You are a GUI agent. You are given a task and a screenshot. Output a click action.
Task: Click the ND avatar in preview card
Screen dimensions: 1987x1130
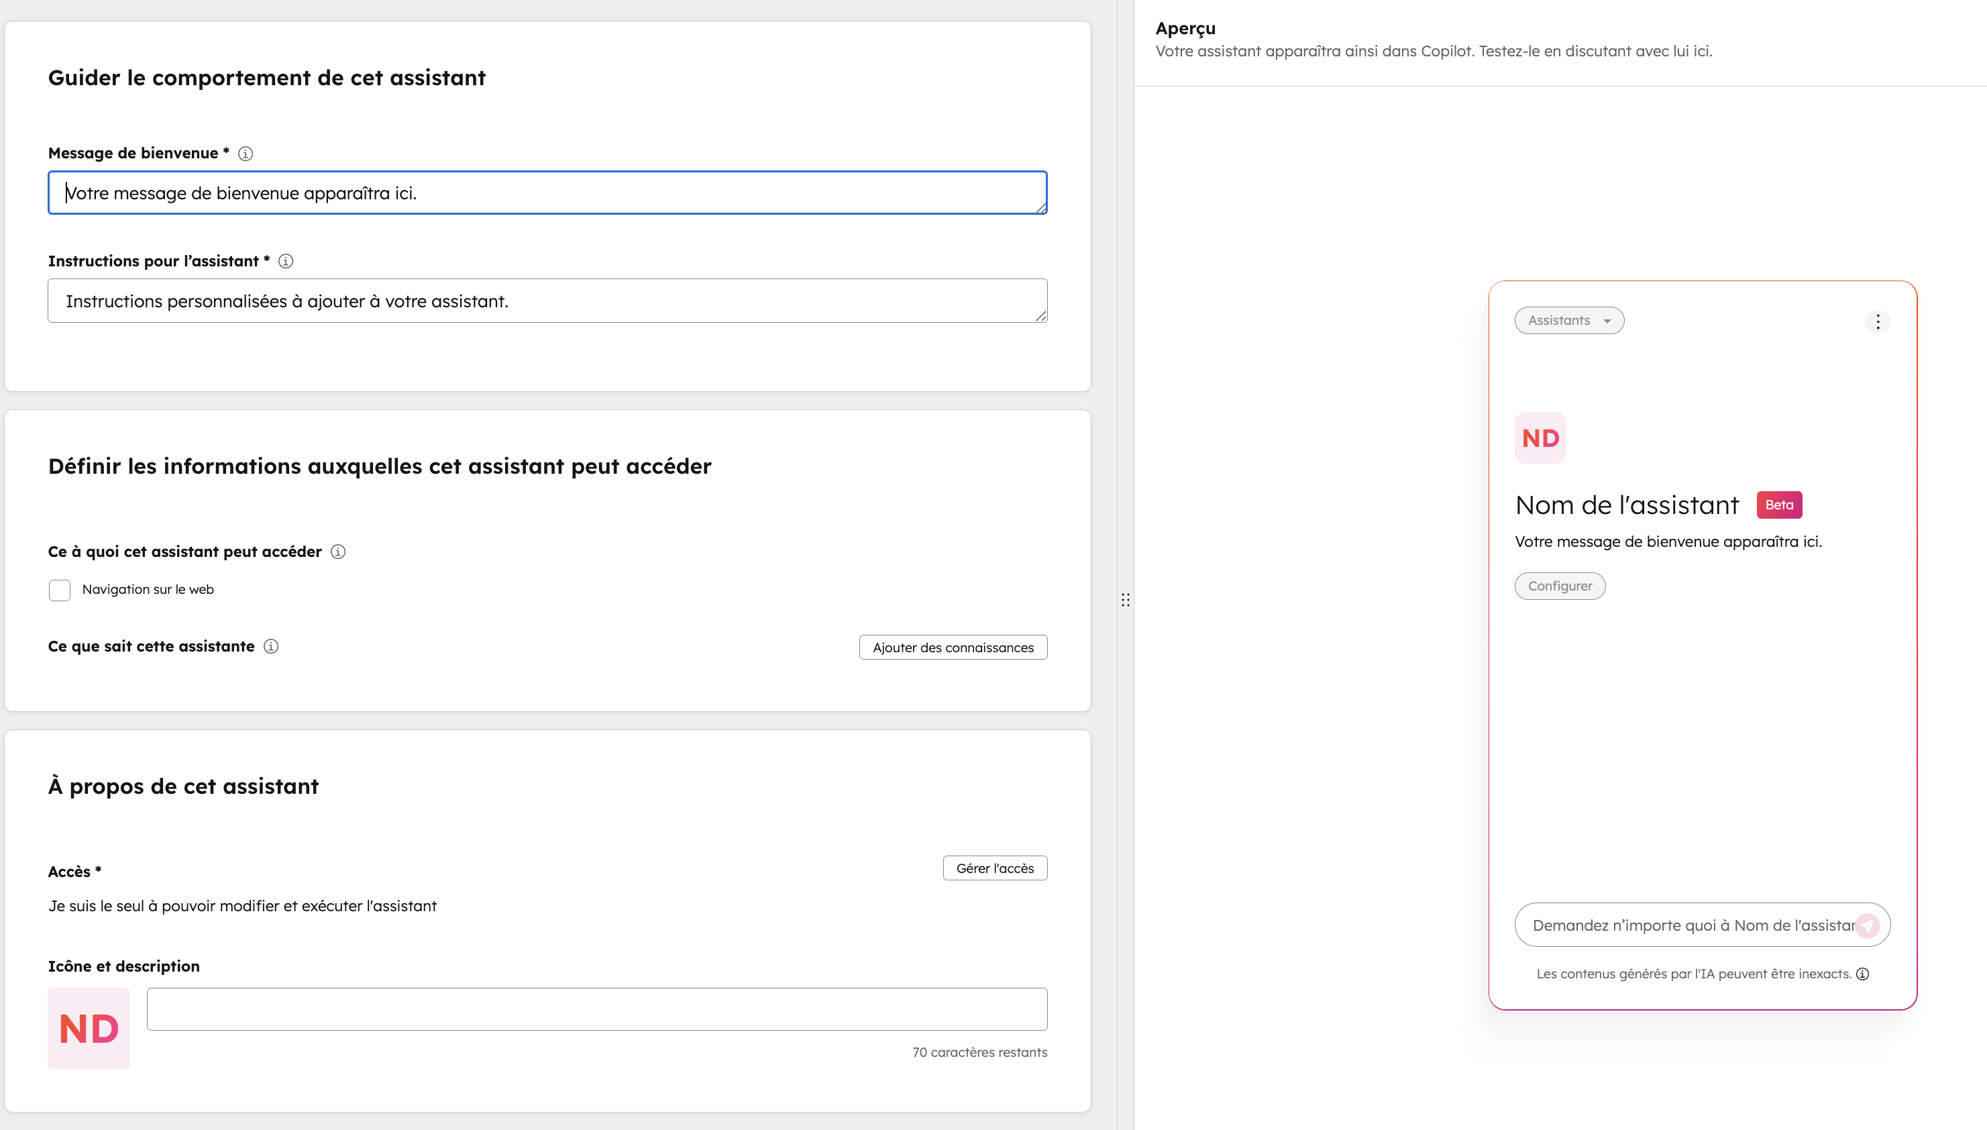[x=1540, y=438]
